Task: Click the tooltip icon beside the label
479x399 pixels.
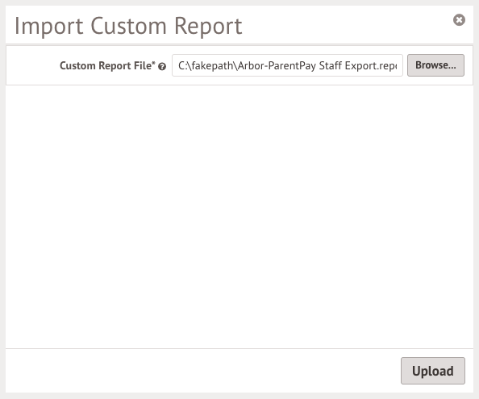Action: (162, 66)
